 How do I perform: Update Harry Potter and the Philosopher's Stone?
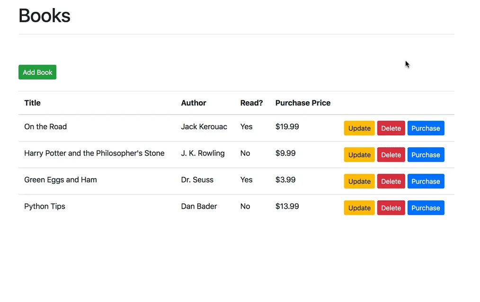[x=359, y=154]
